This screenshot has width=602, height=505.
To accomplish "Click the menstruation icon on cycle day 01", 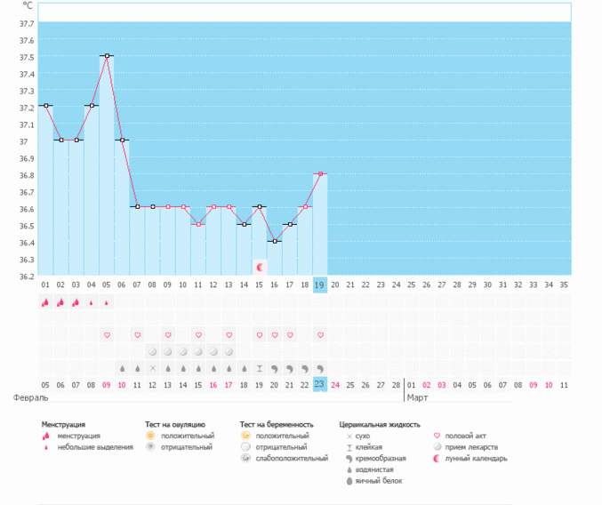I will point(45,302).
